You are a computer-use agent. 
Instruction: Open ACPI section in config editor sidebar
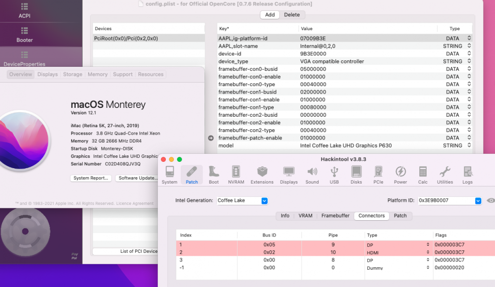[25, 11]
